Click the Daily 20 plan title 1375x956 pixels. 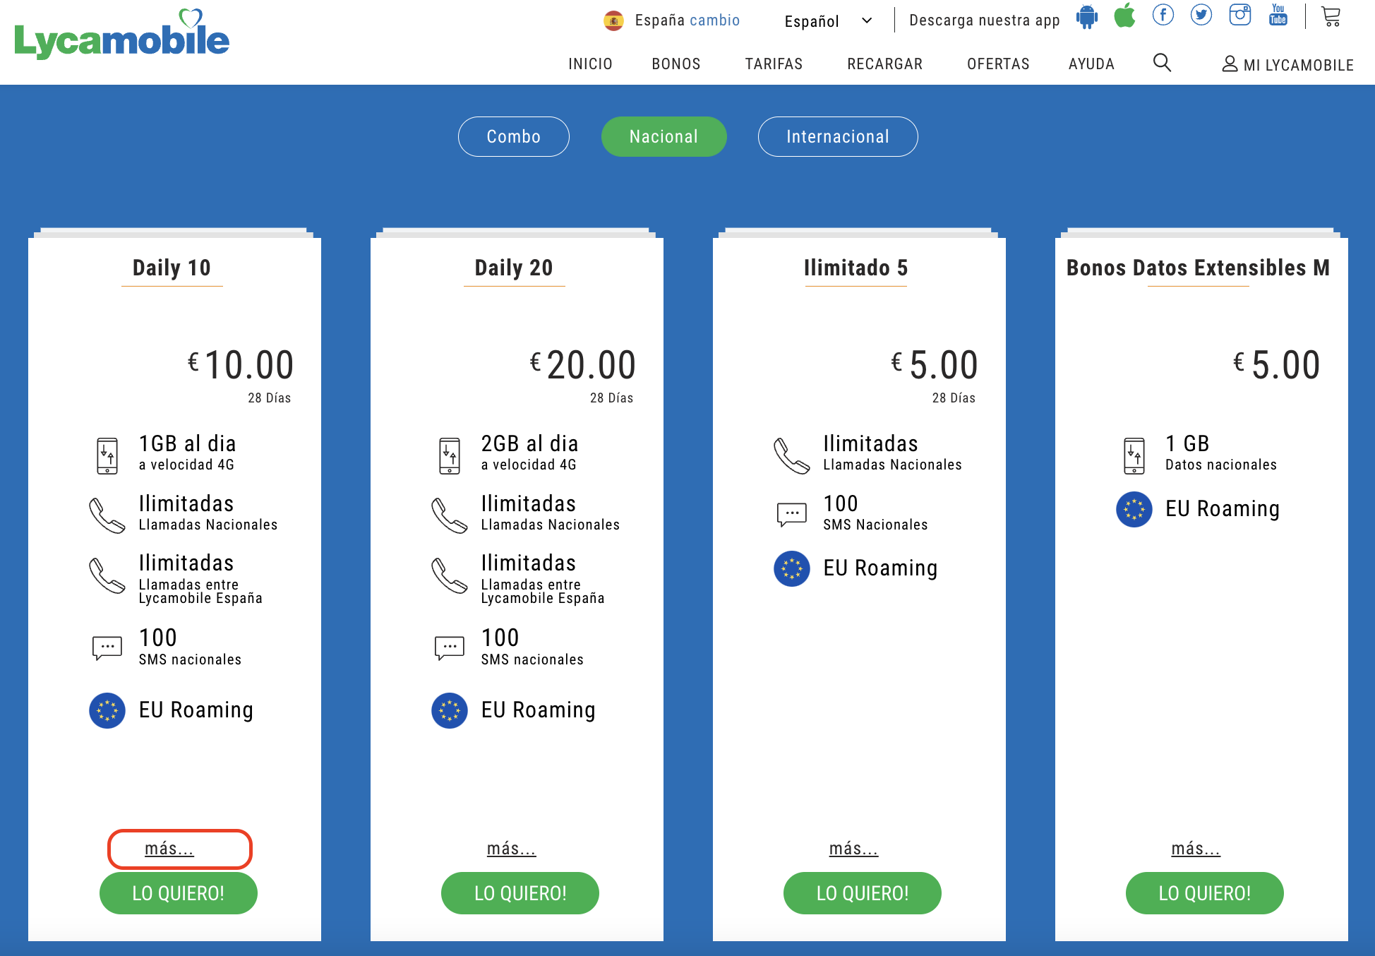pyautogui.click(x=514, y=268)
